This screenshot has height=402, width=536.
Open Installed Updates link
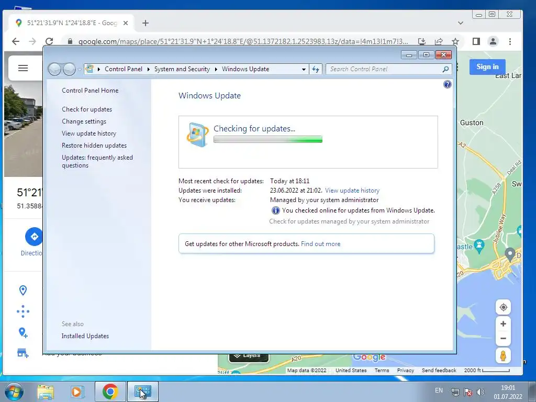(85, 336)
